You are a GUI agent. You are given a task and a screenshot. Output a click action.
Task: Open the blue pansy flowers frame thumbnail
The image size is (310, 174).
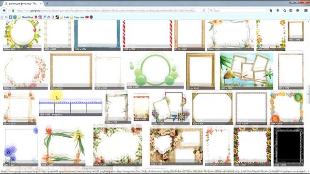[x=21, y=147]
